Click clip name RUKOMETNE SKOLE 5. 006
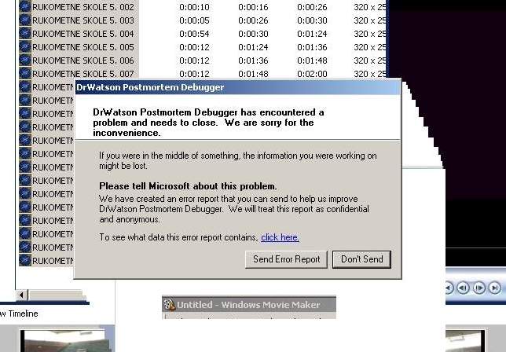This screenshot has width=506, height=352. click(83, 60)
